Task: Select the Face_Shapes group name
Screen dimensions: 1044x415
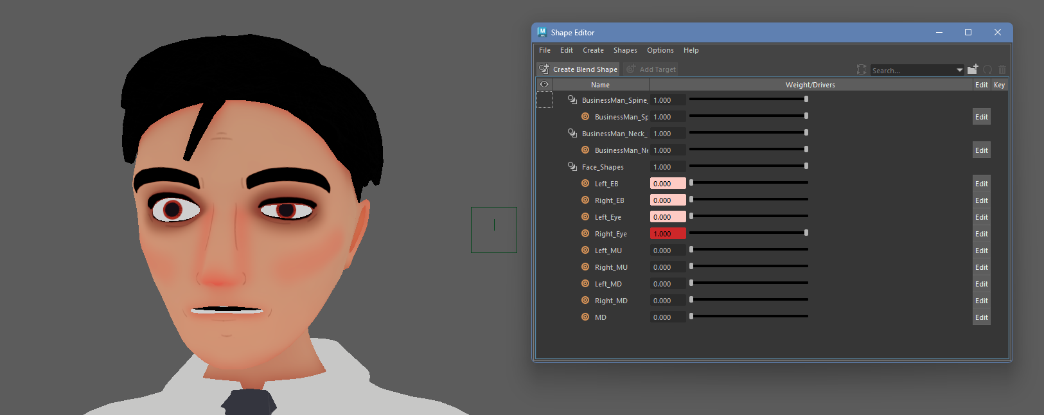Action: tap(603, 167)
